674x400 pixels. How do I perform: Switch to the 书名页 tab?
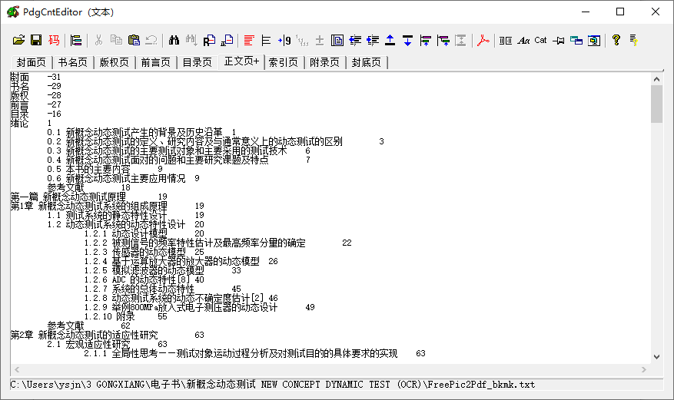click(x=73, y=63)
